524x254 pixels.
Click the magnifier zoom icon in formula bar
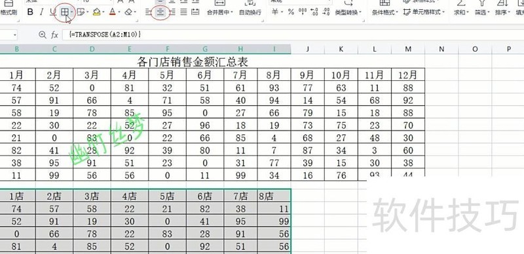tap(42, 35)
